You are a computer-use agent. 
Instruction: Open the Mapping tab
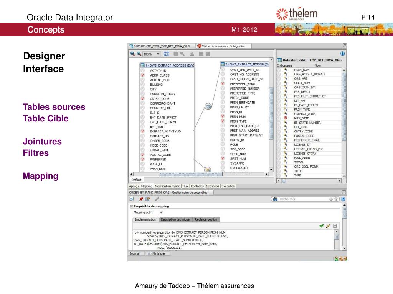point(147,186)
